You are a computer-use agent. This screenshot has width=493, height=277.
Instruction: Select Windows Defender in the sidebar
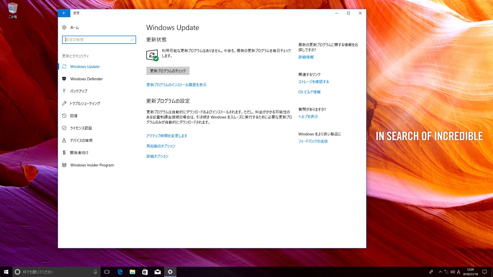tap(97, 79)
